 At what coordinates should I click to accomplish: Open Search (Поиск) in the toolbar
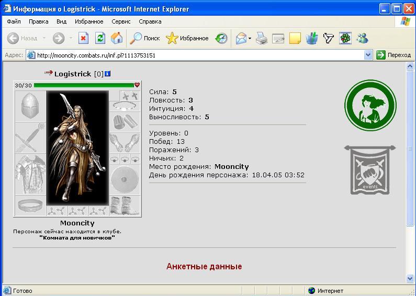point(144,39)
